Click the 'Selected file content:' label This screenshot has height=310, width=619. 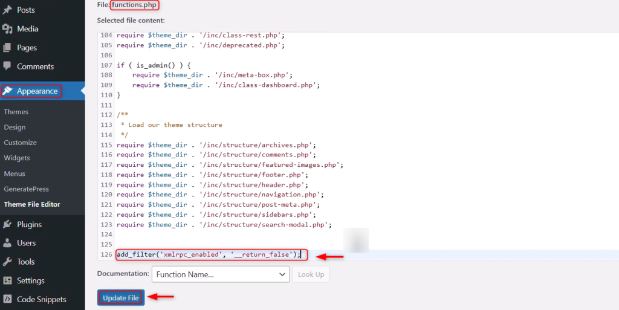click(131, 21)
